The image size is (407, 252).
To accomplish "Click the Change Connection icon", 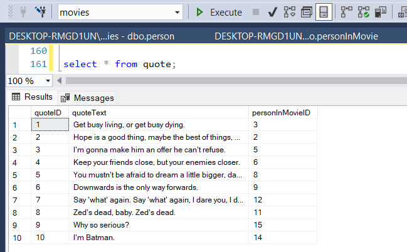I will (x=41, y=12).
